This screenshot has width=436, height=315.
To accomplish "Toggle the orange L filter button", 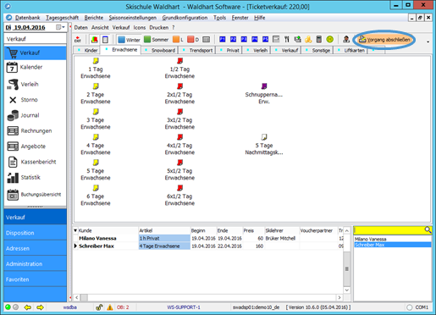I will 178,40.
